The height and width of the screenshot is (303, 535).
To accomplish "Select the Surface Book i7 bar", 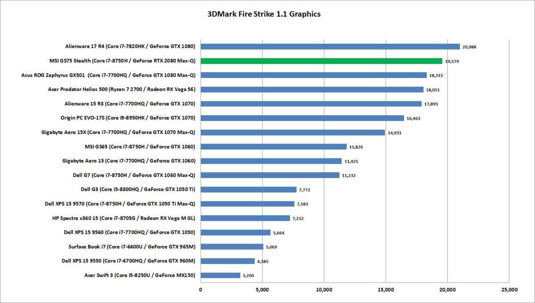I will [x=232, y=246].
